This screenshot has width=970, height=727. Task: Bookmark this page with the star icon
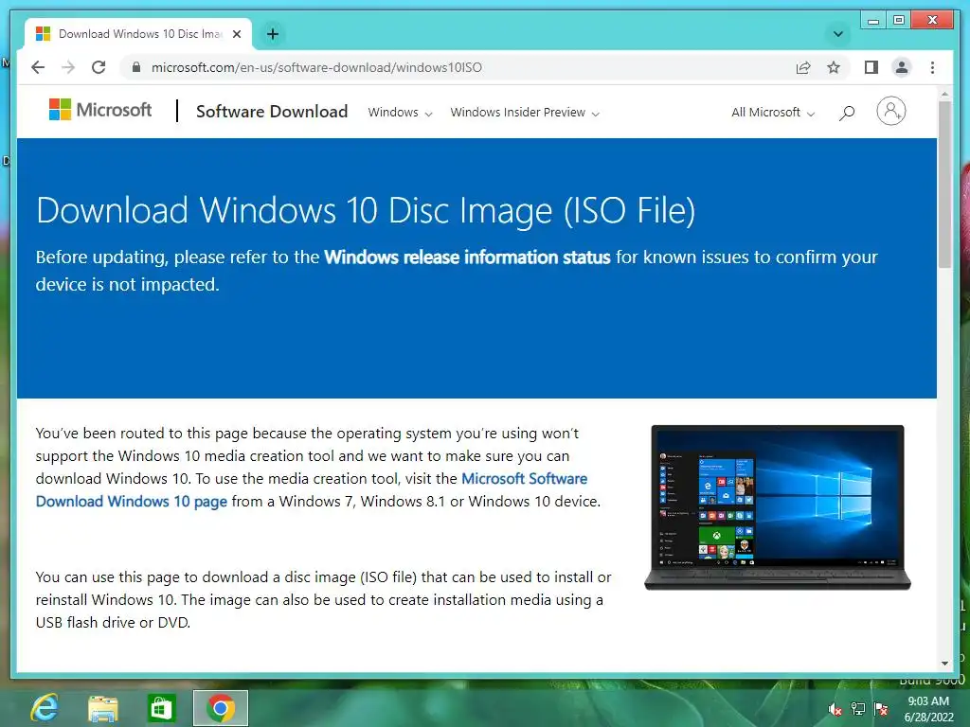834,67
